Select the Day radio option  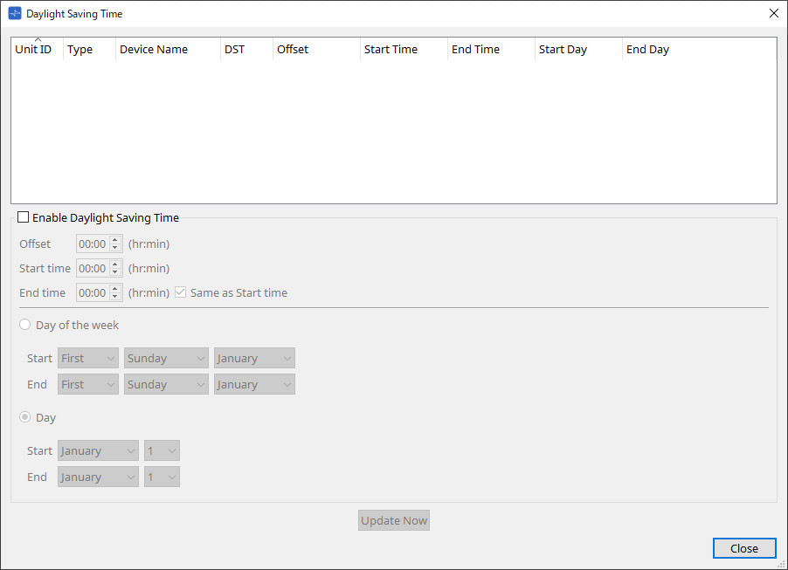[24, 418]
